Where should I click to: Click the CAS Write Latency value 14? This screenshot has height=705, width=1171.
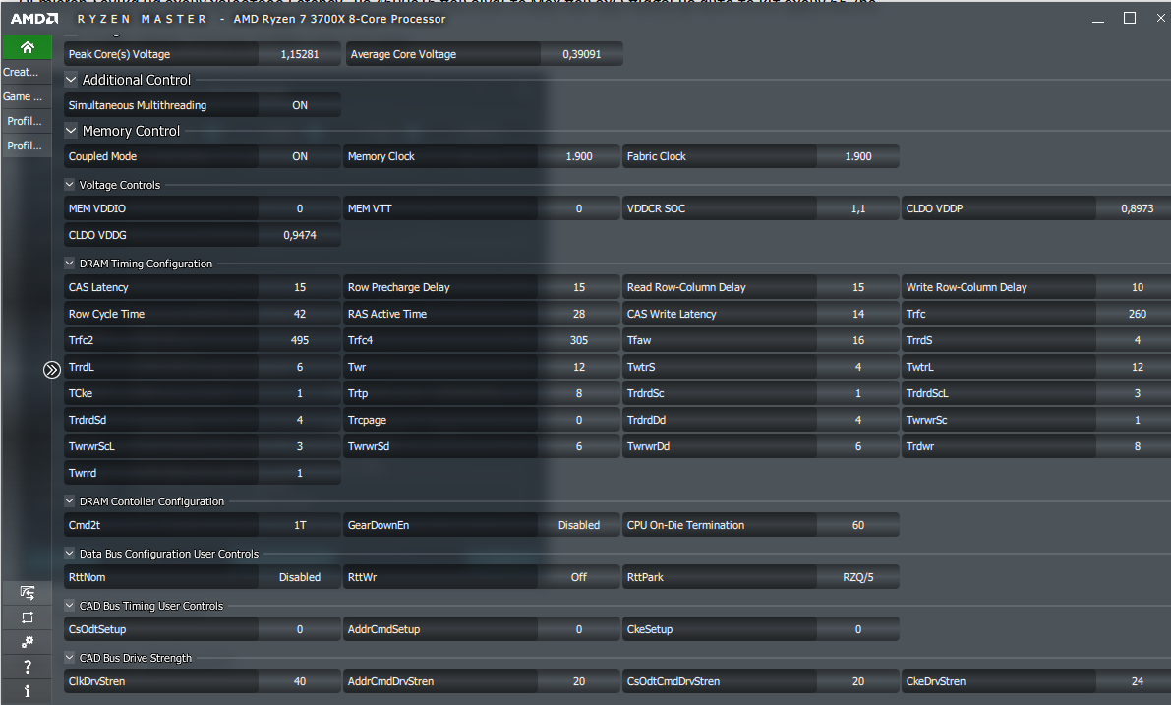coord(858,314)
